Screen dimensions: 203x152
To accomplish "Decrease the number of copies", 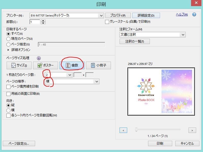I will 43,23.
